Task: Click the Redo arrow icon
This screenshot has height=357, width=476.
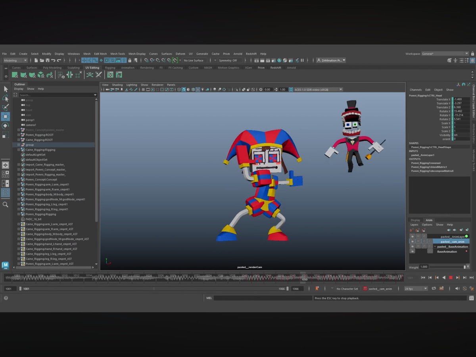Action: coord(59,60)
